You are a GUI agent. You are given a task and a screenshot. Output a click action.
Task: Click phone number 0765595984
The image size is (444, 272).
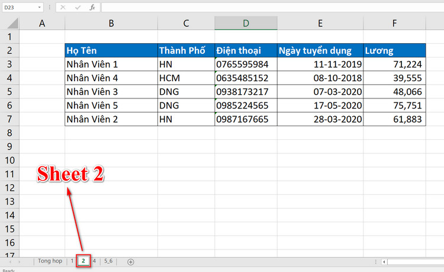(x=246, y=65)
